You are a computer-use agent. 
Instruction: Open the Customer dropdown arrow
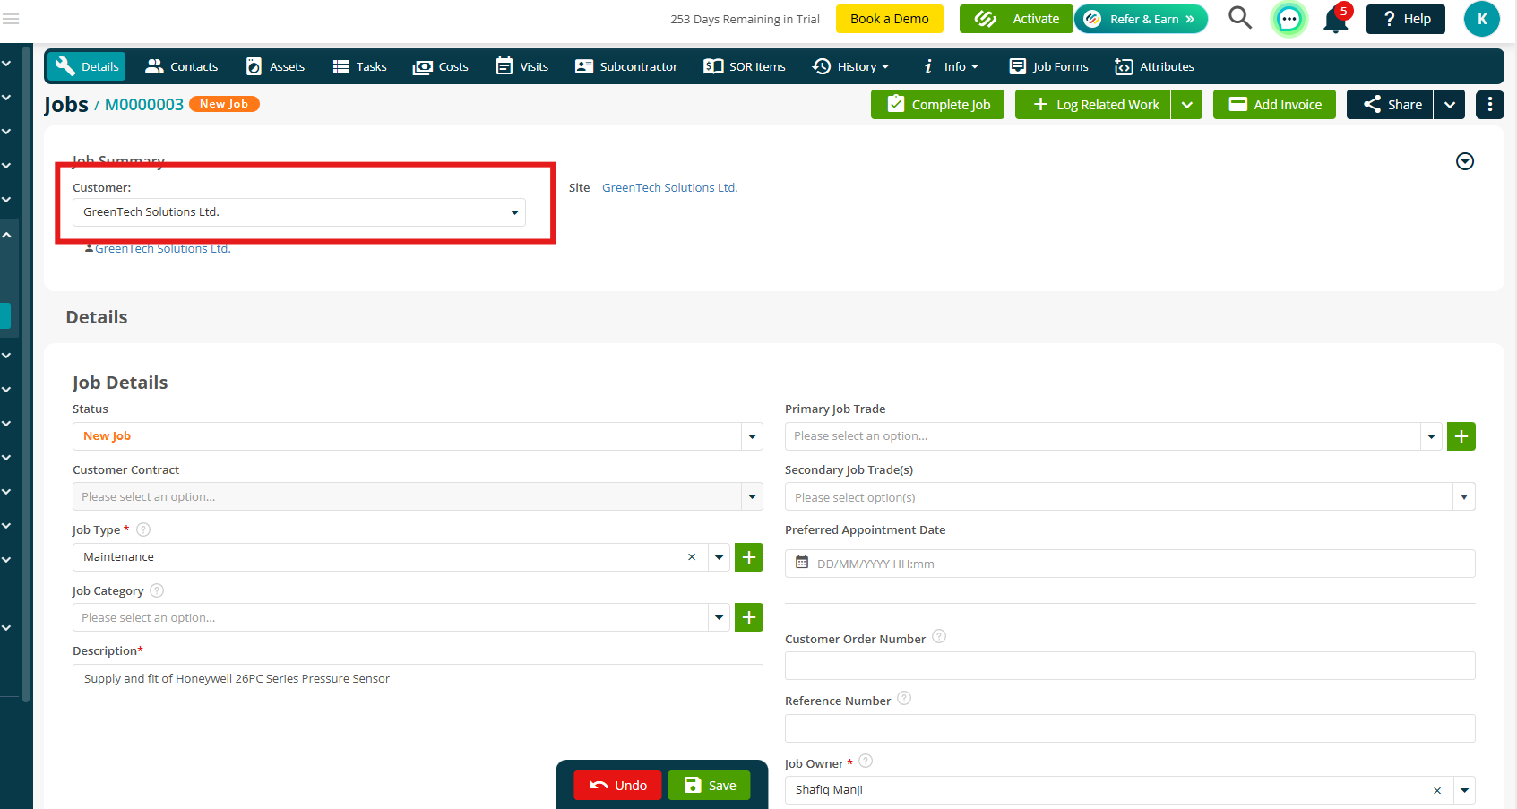click(514, 212)
